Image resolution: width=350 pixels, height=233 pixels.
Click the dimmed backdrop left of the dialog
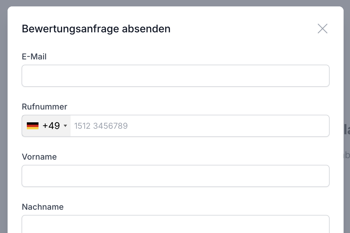[3, 116]
